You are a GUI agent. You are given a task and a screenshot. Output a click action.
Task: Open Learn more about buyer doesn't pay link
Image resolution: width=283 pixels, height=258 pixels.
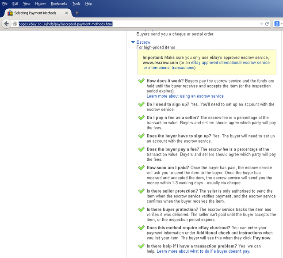203,251
